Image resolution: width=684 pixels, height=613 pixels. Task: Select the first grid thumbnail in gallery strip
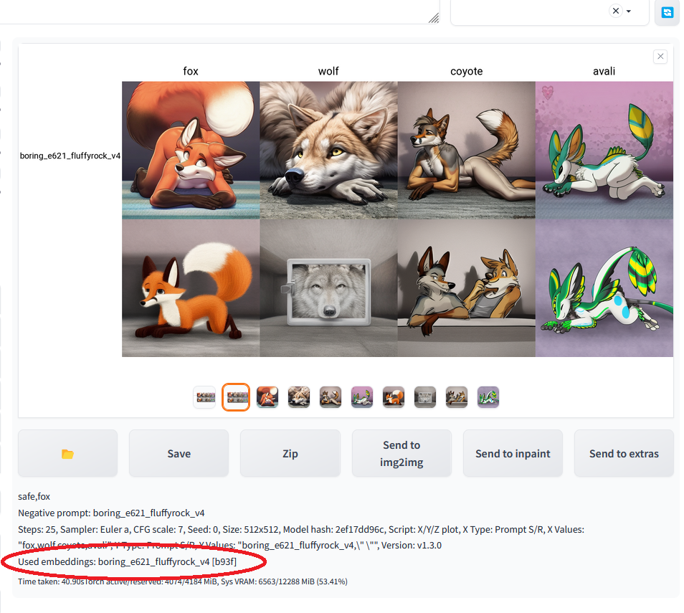205,396
